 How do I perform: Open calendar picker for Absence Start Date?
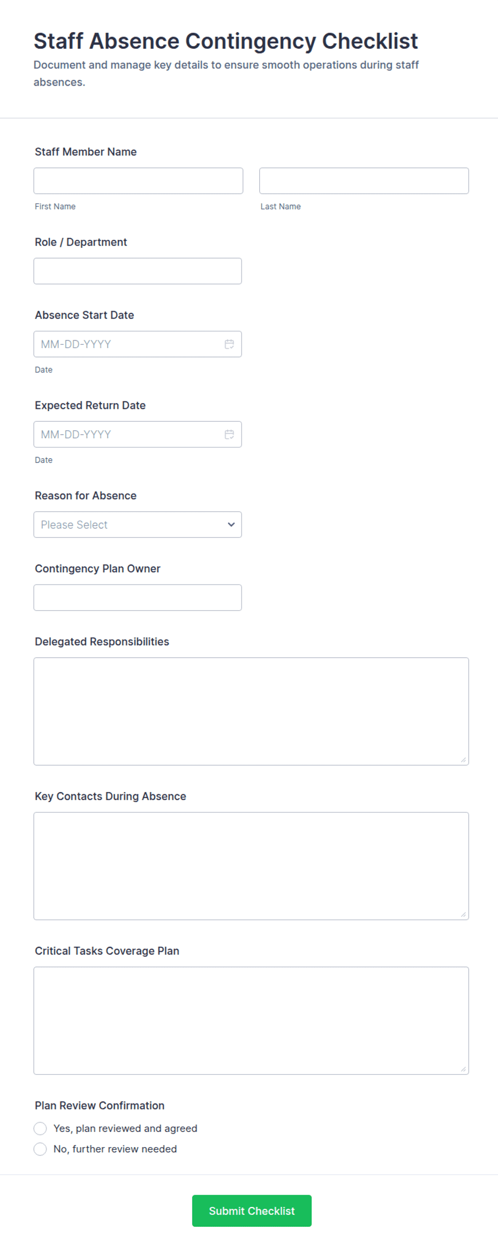pos(229,344)
